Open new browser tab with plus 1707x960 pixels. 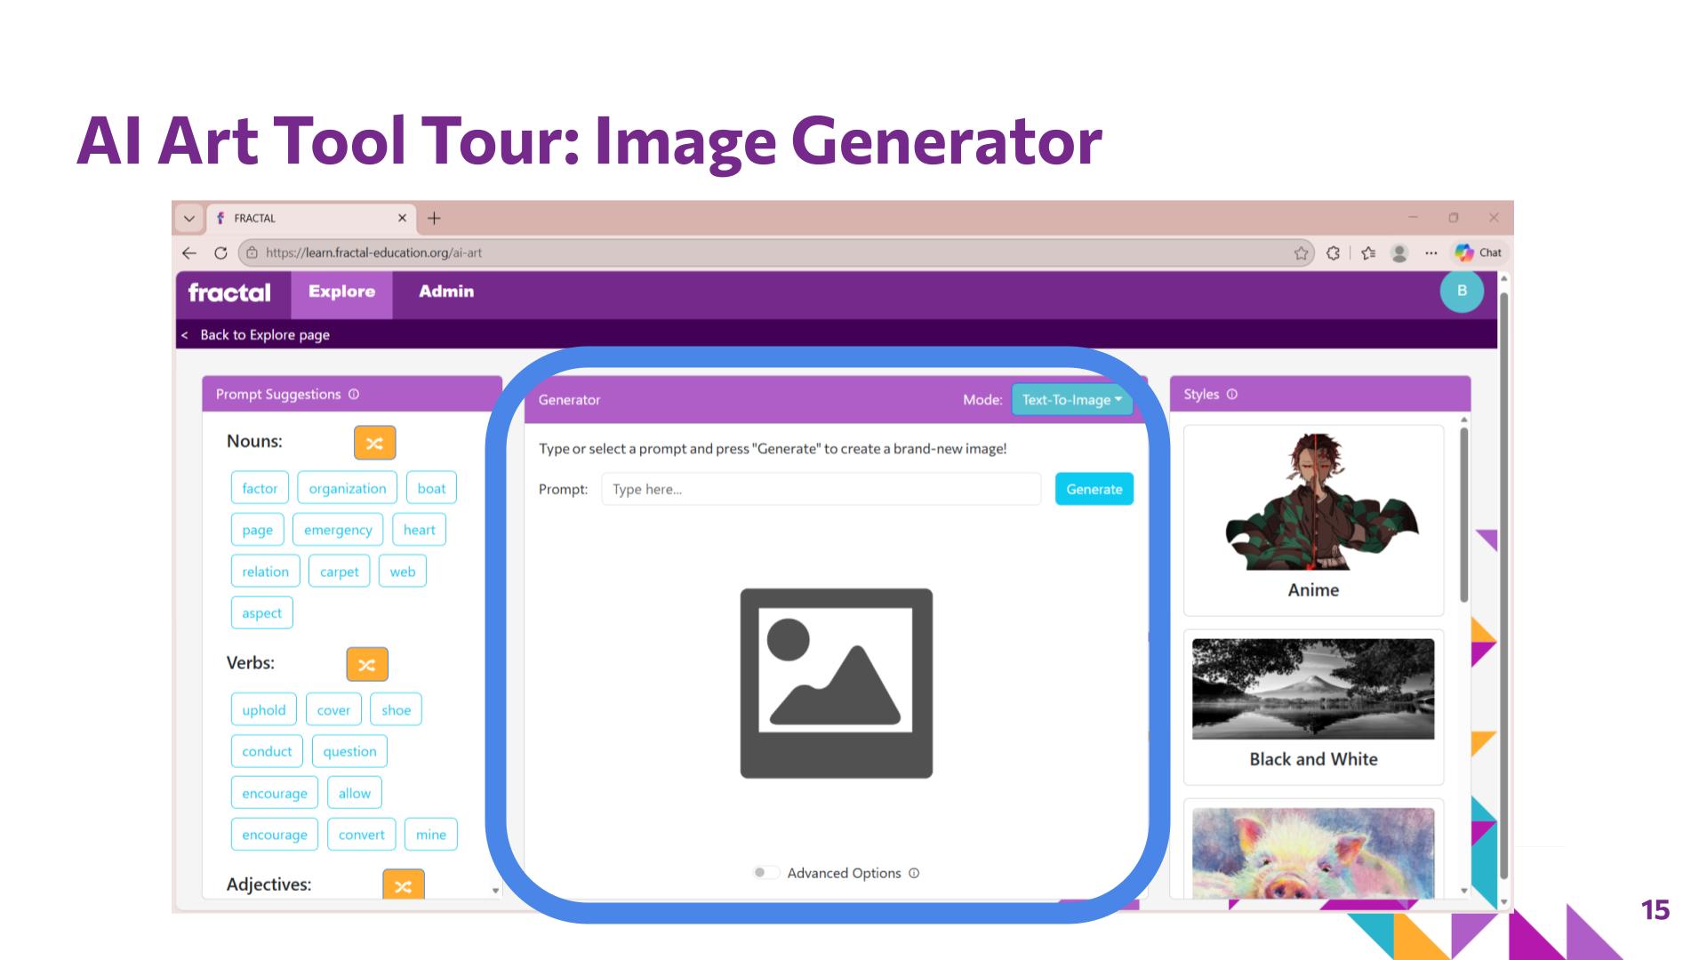(x=434, y=218)
